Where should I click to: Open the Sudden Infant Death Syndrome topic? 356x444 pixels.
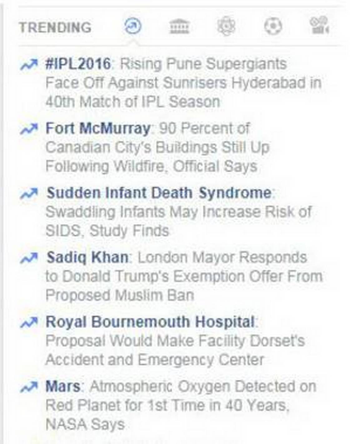point(159,193)
